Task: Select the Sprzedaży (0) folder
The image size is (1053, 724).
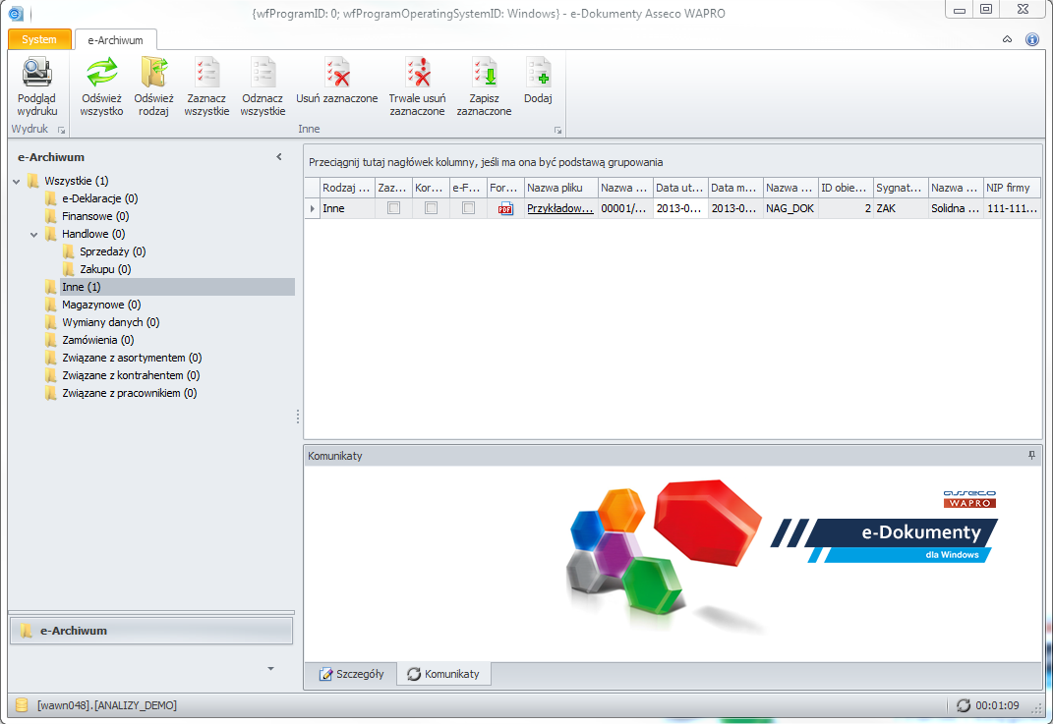Action: (112, 251)
